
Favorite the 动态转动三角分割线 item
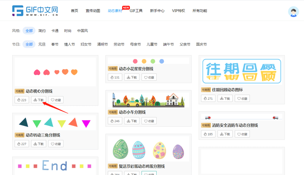56,144
